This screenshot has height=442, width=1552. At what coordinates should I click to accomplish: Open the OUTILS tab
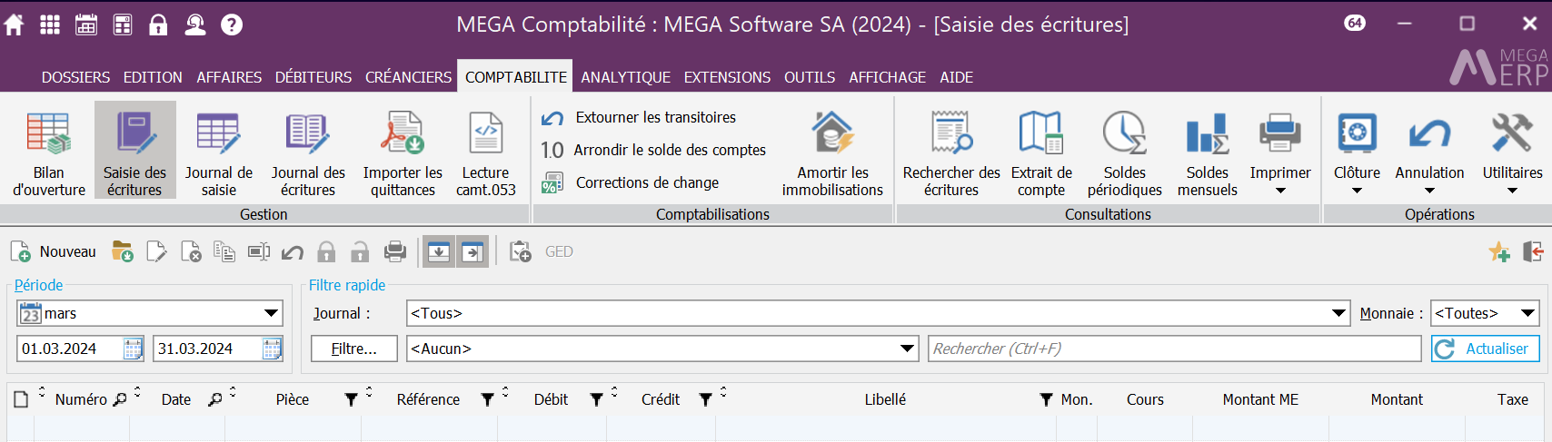pyautogui.click(x=810, y=77)
